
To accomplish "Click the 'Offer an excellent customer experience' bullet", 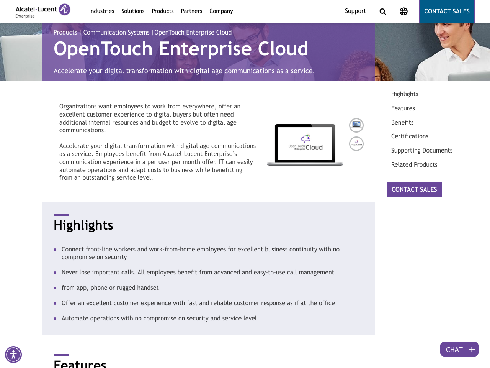I will point(198,303).
